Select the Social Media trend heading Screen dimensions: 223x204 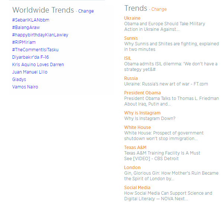pos(137,188)
